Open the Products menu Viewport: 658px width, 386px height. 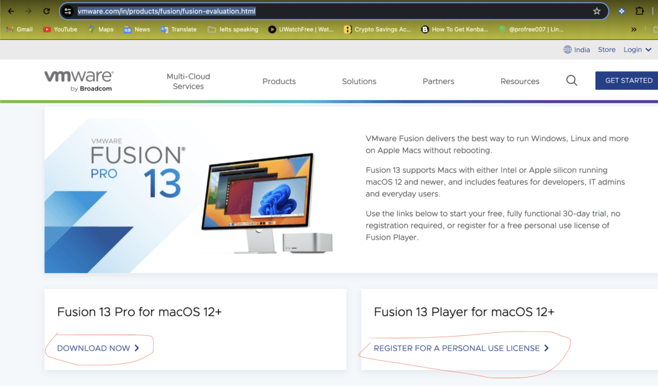tap(278, 81)
